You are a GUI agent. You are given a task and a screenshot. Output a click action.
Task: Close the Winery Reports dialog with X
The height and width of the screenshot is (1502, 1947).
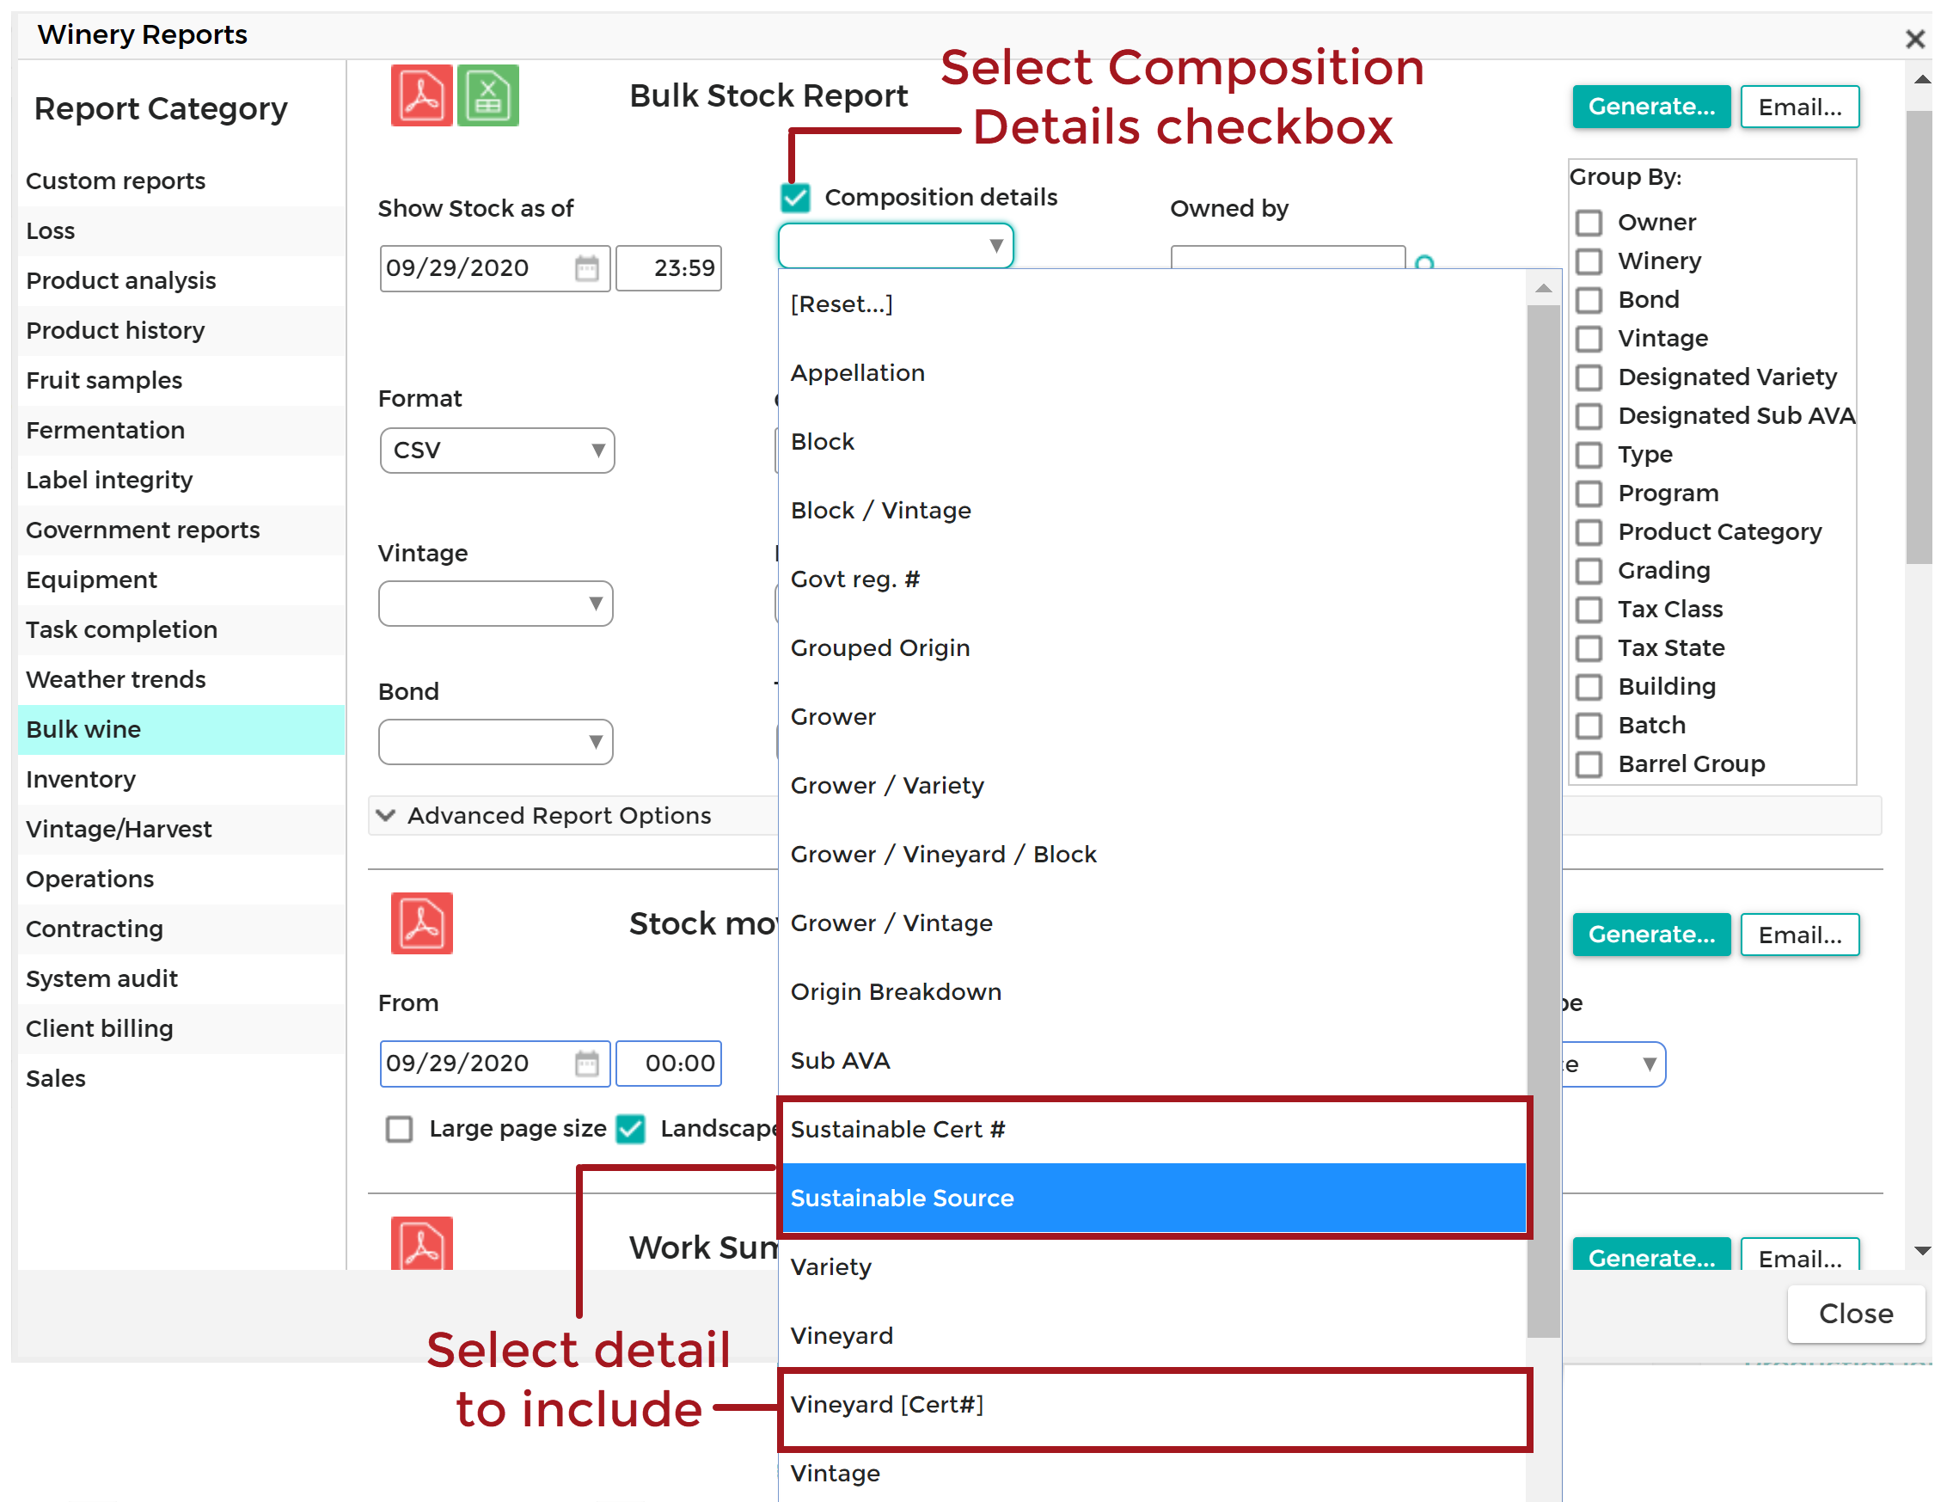tap(1915, 38)
